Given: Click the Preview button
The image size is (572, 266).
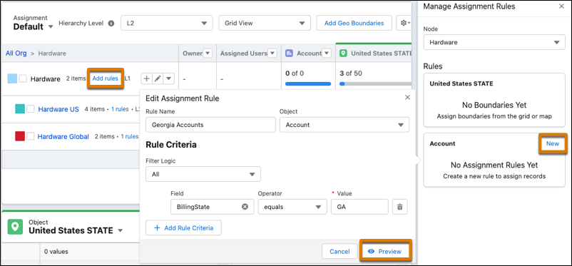Looking at the screenshot, I should coord(386,252).
